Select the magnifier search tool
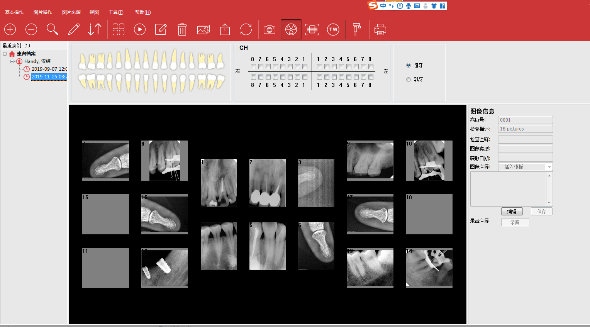The image size is (590, 327). [x=52, y=29]
